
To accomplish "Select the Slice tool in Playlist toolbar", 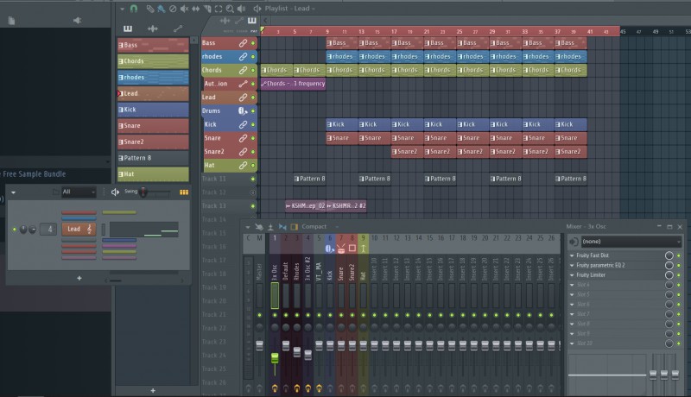I will (207, 9).
